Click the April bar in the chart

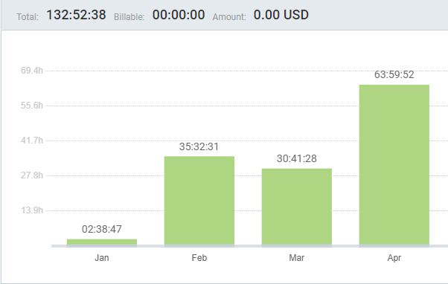coord(394,165)
